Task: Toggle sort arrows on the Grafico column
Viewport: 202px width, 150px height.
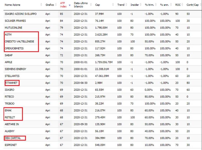Action: (56, 5)
